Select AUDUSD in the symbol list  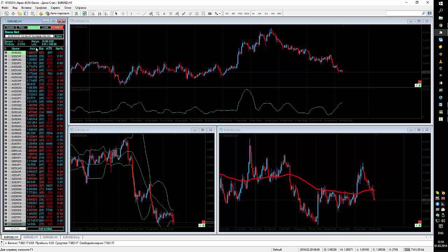tap(16, 67)
